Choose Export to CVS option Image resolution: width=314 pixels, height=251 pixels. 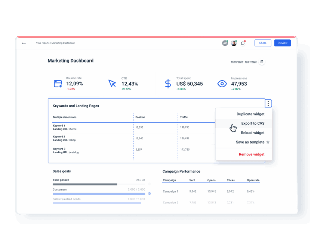click(253, 123)
